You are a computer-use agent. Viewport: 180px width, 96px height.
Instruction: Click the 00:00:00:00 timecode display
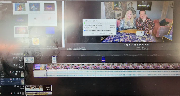(x=17, y=54)
